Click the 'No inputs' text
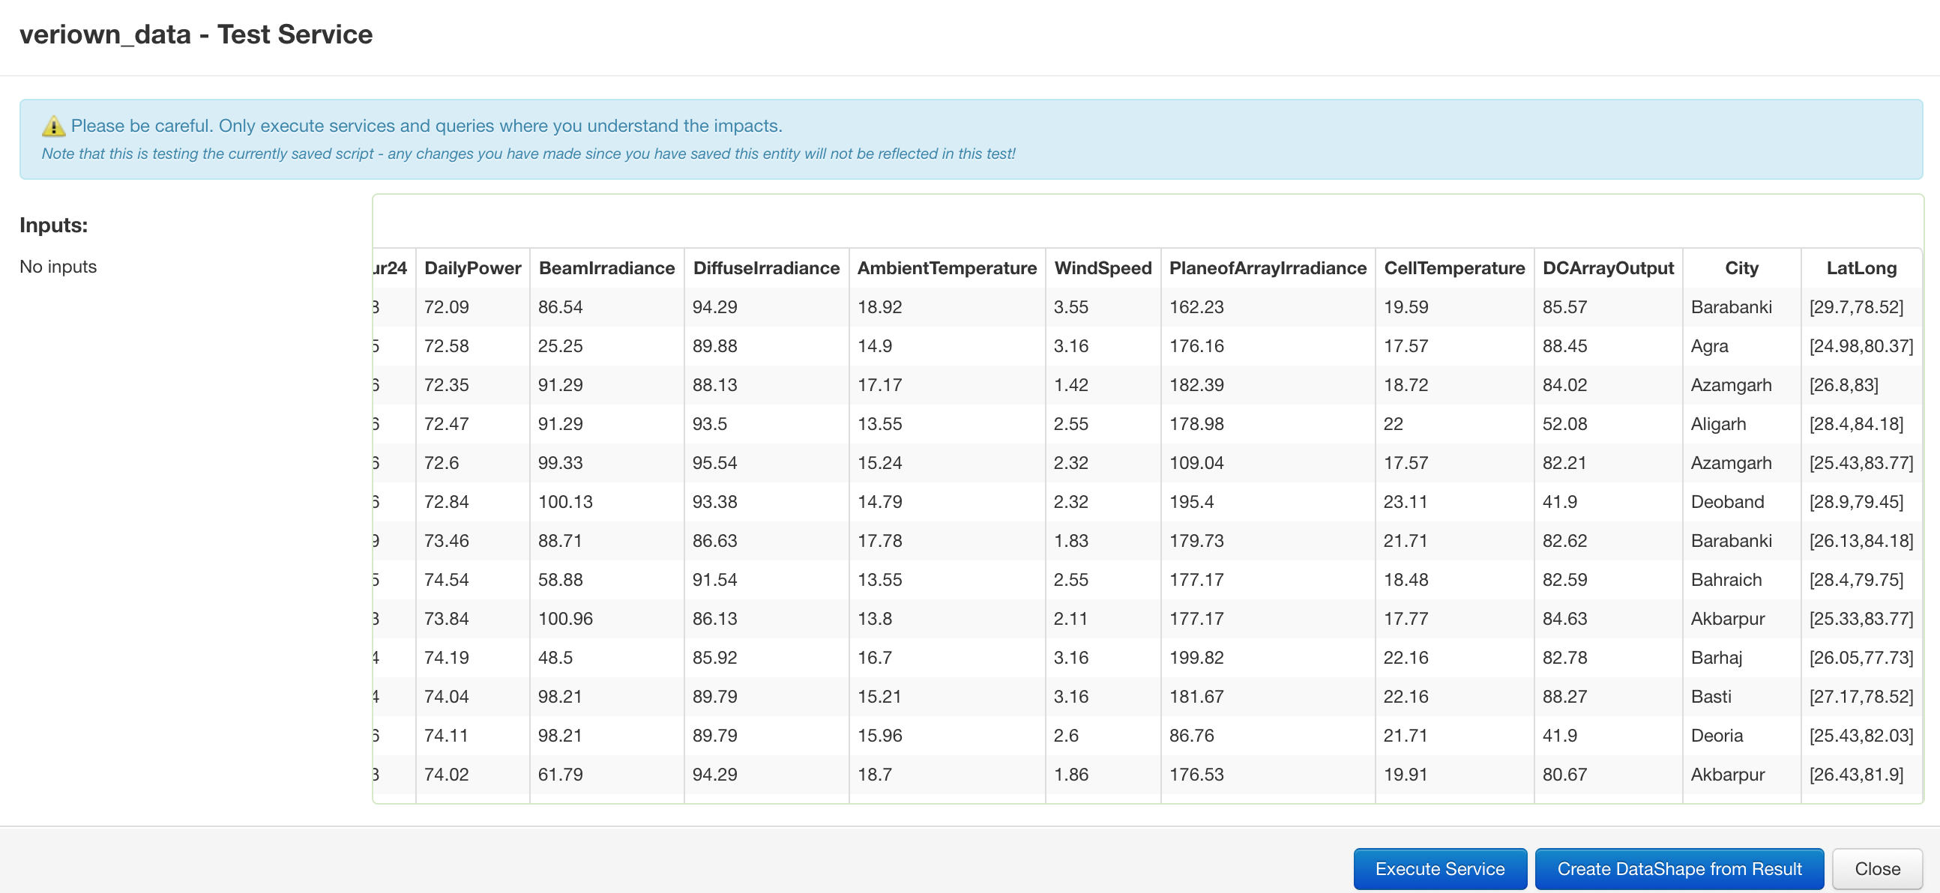Viewport: 1940px width, 893px height. click(x=58, y=267)
